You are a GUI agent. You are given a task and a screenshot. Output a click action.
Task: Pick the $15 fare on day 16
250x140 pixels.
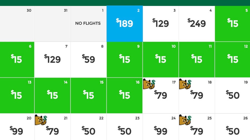click(x=124, y=95)
